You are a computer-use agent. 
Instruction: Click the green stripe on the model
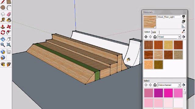[x=67, y=58]
